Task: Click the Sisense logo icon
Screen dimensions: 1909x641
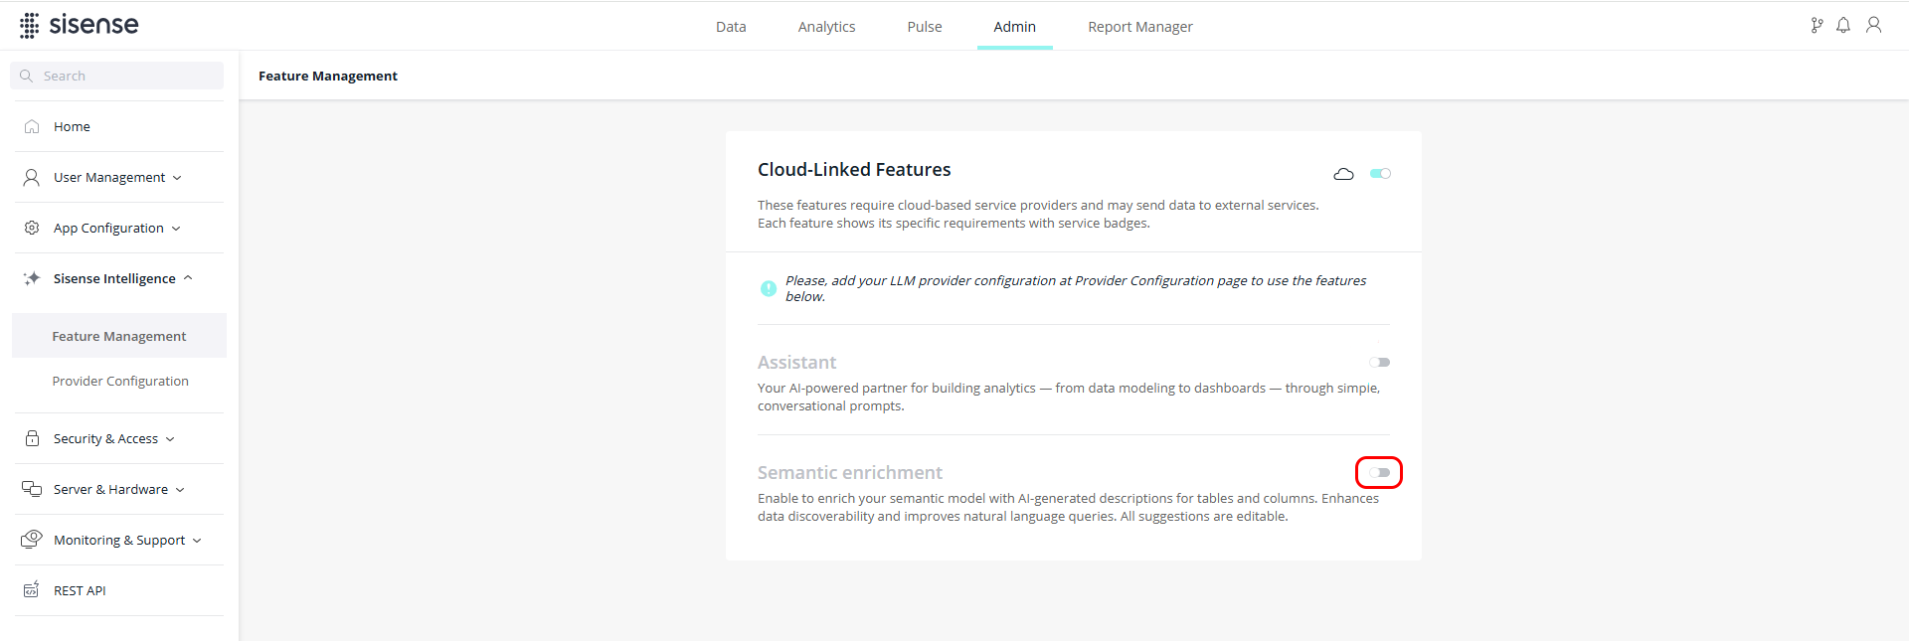Action: (30, 26)
